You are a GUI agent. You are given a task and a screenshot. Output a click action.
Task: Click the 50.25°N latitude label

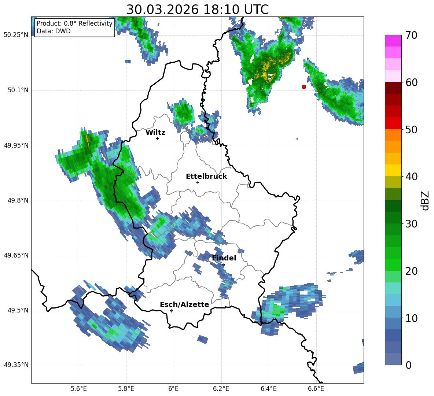[x=16, y=35]
